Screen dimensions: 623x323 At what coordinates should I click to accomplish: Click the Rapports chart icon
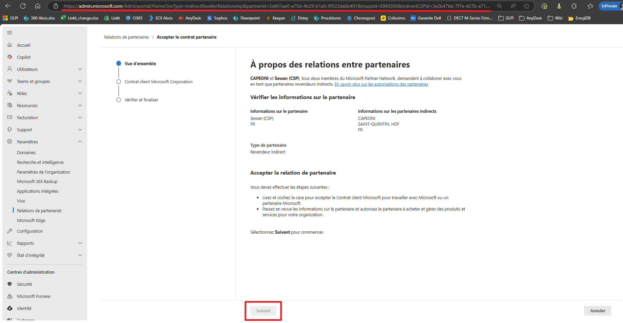(10, 243)
